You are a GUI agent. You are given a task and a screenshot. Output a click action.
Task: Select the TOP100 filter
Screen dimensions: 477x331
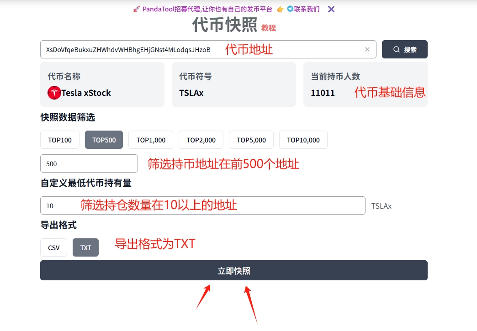[60, 140]
